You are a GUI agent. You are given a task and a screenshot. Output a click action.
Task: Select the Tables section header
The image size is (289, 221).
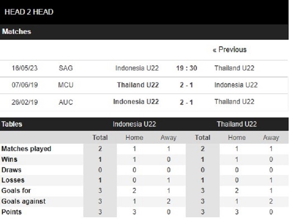pyautogui.click(x=12, y=124)
